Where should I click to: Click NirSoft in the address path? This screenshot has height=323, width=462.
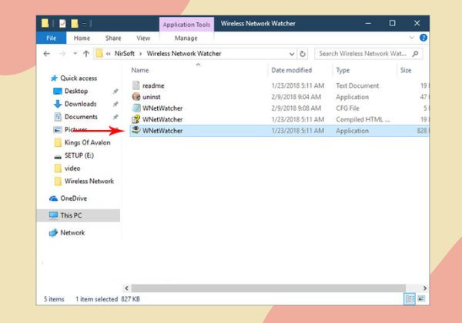[x=124, y=54]
